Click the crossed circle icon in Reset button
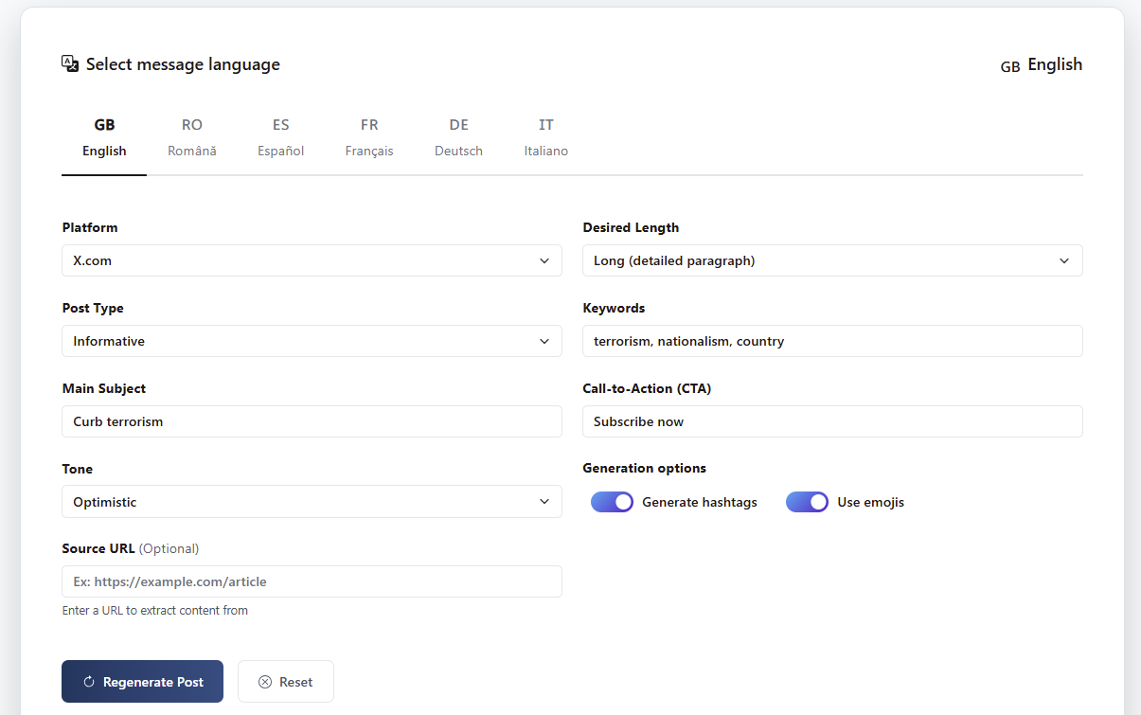1141x715 pixels. click(265, 681)
